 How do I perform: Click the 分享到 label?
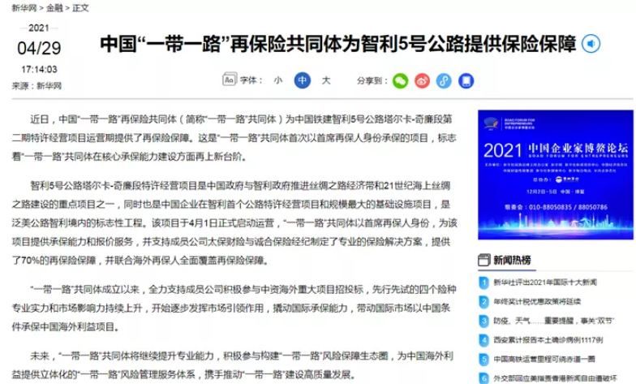click(372, 80)
